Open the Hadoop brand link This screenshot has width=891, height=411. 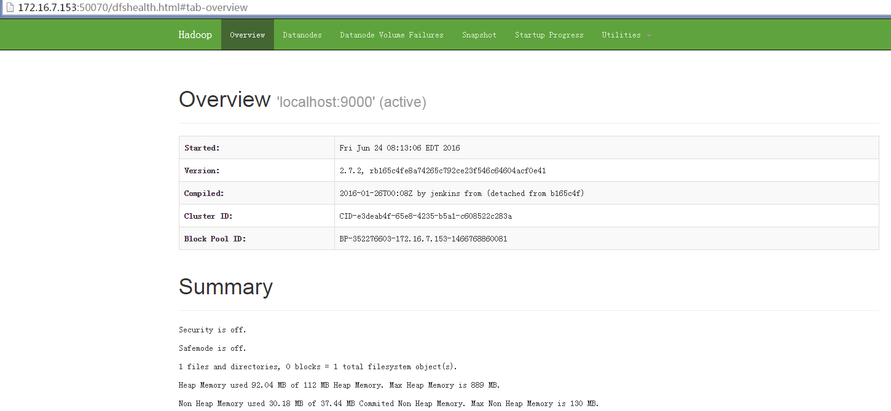(x=195, y=35)
